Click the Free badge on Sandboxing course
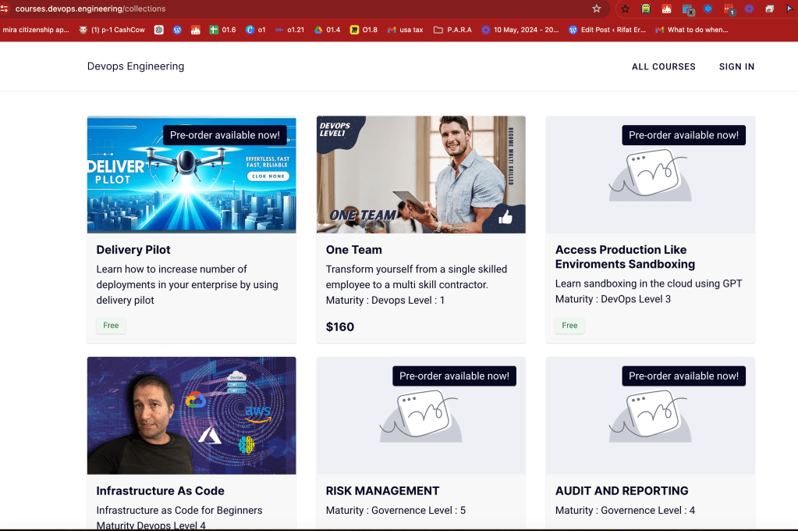Image resolution: width=798 pixels, height=531 pixels. [569, 325]
